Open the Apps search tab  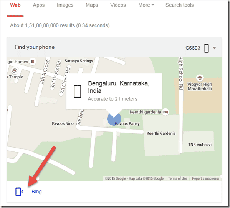(x=39, y=5)
